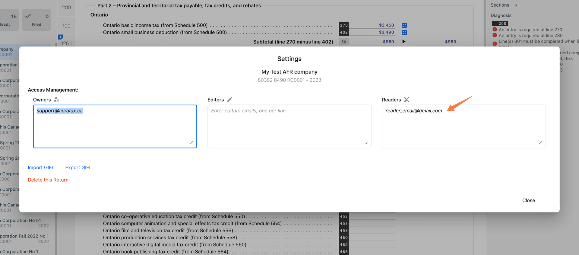Viewport: 579px width, 255px height.
Task: Click the $960 amount on line 5A
Action: click(x=388, y=42)
